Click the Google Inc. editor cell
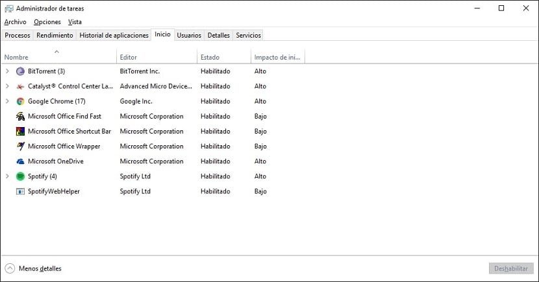Image resolution: width=539 pixels, height=282 pixels. pyautogui.click(x=136, y=102)
